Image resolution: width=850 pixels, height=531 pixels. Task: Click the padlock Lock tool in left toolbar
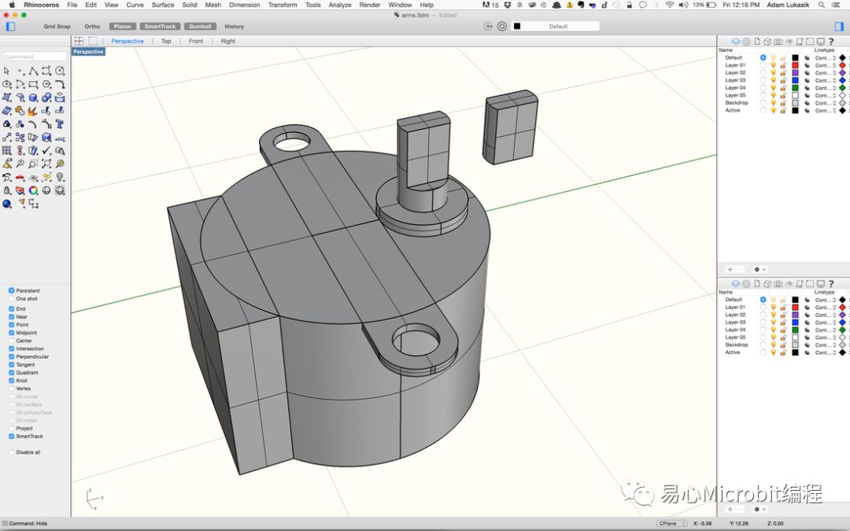(7, 190)
